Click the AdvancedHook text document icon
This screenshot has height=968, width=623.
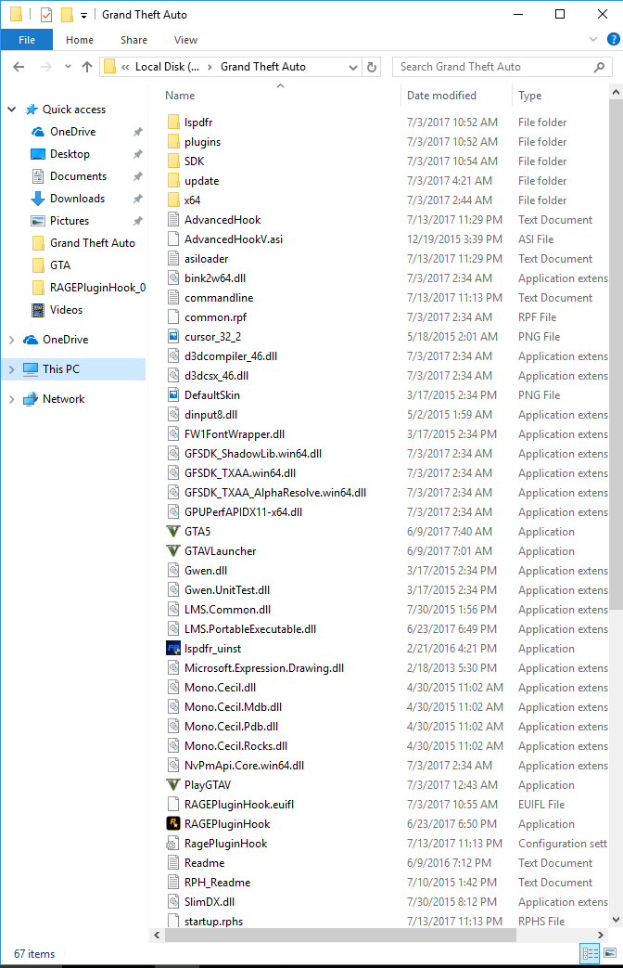pyautogui.click(x=173, y=219)
